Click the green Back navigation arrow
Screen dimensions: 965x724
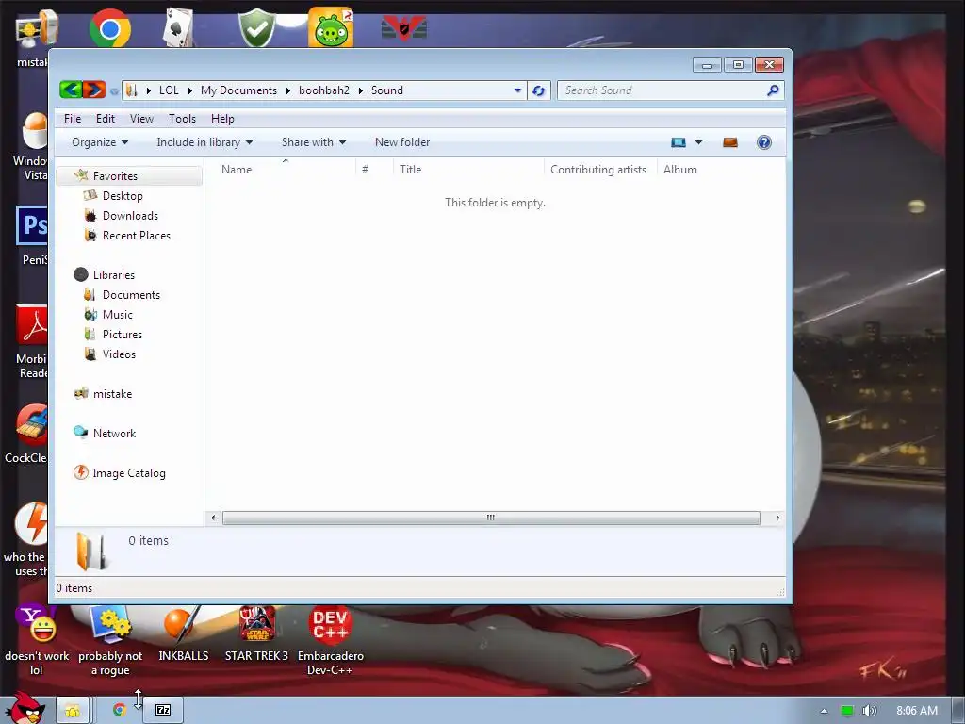point(71,90)
